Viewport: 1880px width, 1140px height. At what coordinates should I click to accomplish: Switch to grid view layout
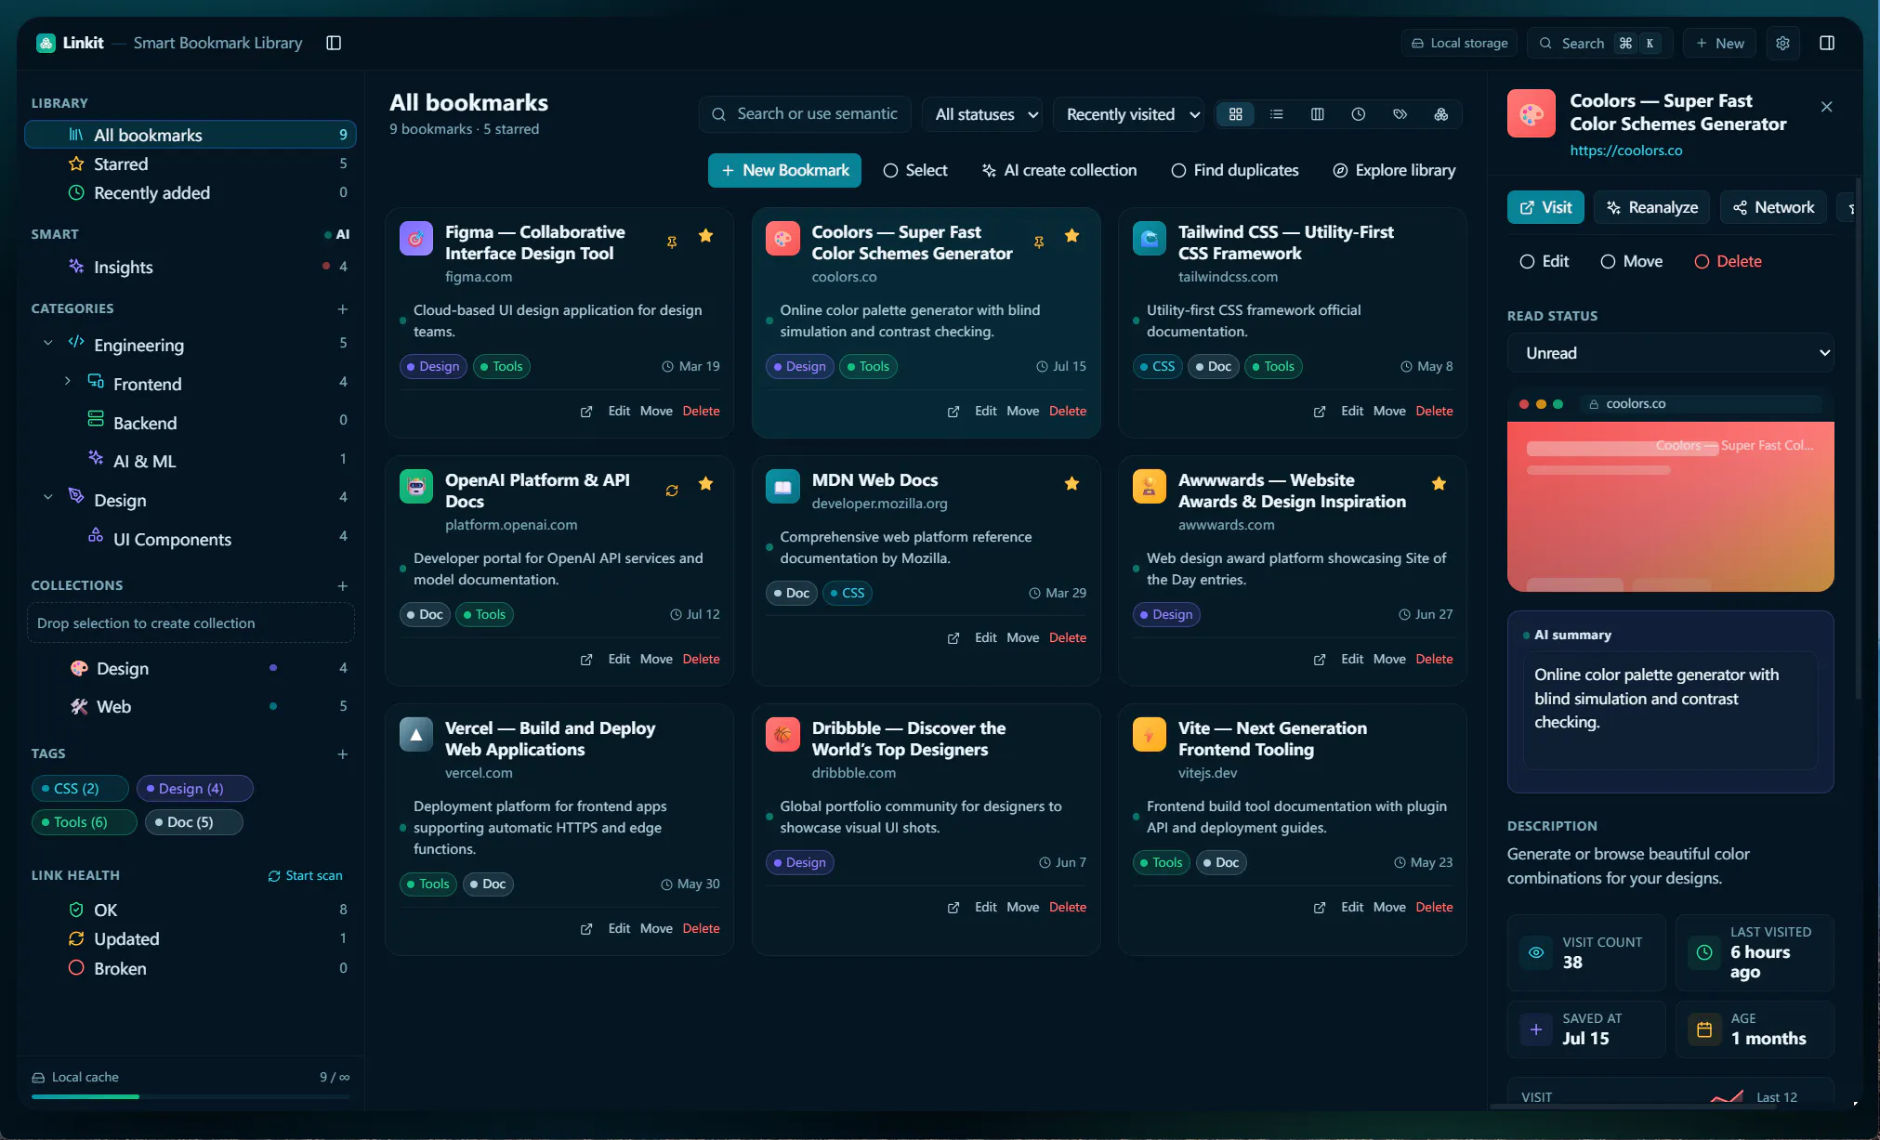[1236, 114]
